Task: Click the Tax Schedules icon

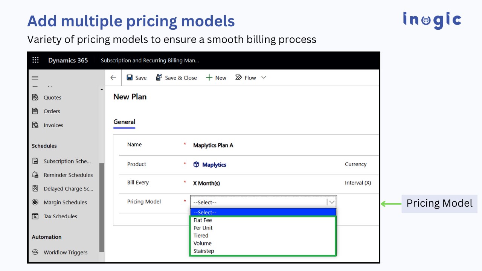Action: 35,216
